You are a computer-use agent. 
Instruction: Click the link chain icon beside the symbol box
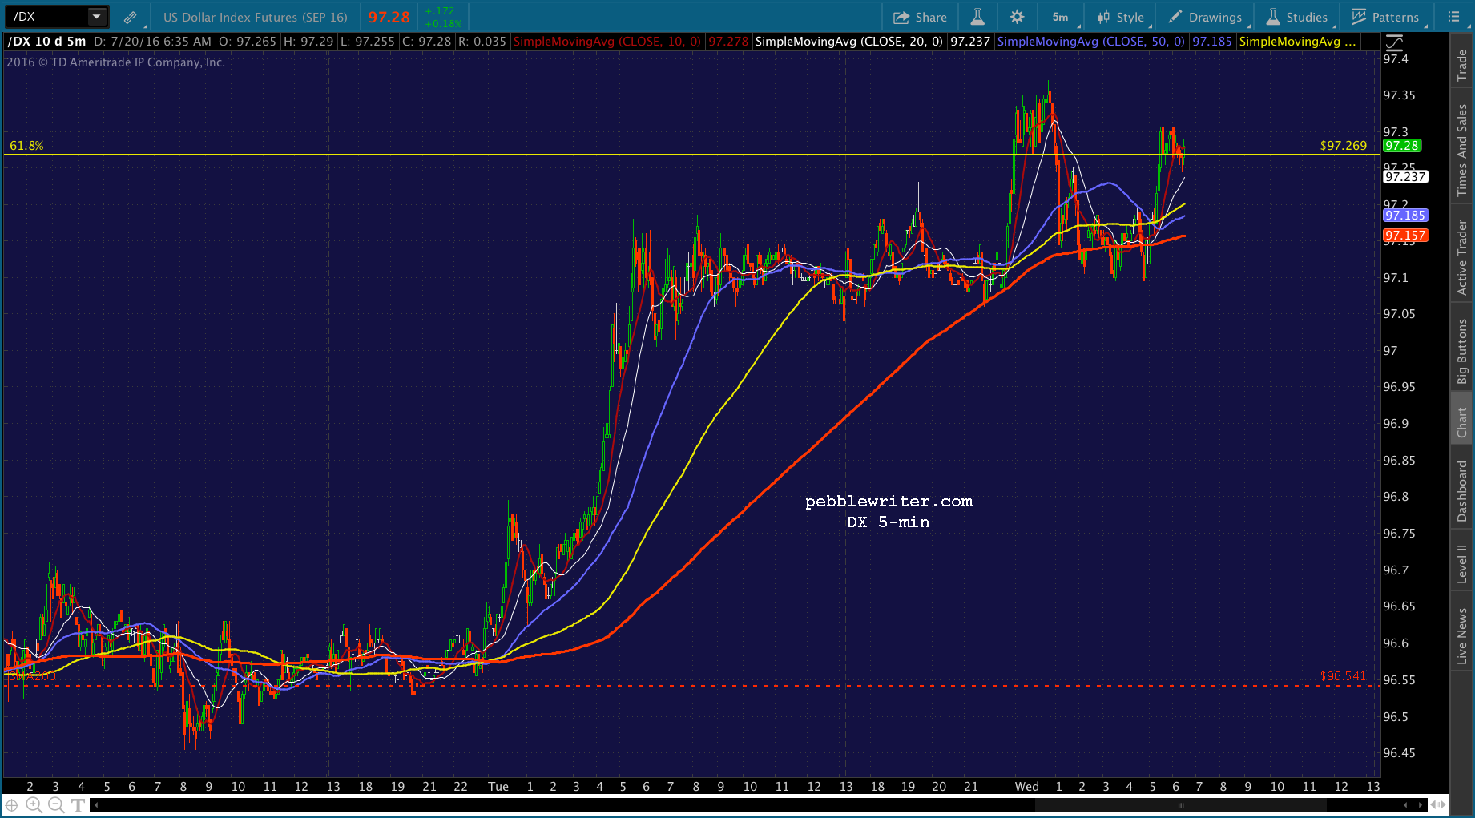(x=130, y=17)
